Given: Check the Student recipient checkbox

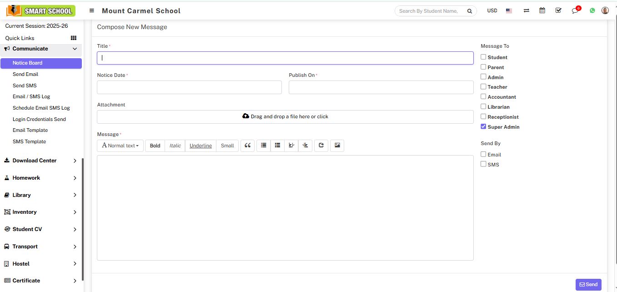Looking at the screenshot, I should (x=483, y=57).
